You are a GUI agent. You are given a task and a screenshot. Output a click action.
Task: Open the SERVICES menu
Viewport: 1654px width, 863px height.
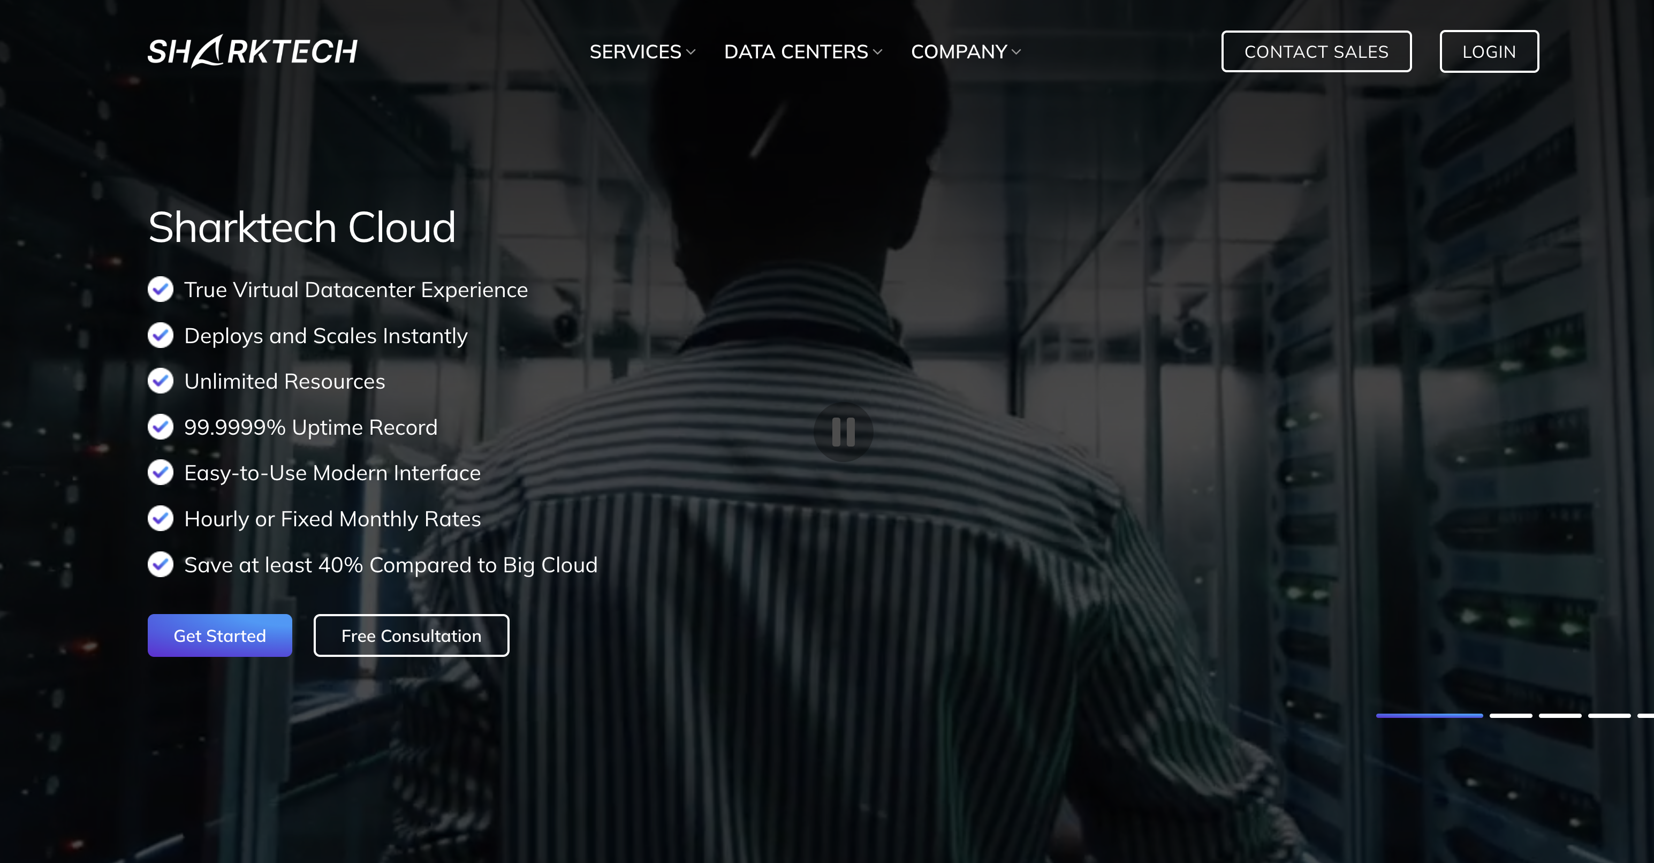point(635,51)
